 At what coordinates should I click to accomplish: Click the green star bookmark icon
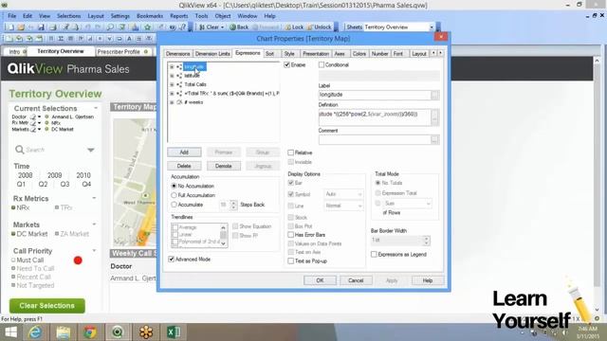pyautogui.click(x=147, y=27)
